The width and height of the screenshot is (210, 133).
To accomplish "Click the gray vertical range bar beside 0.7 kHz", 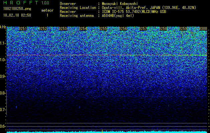I will tap(7, 102).
